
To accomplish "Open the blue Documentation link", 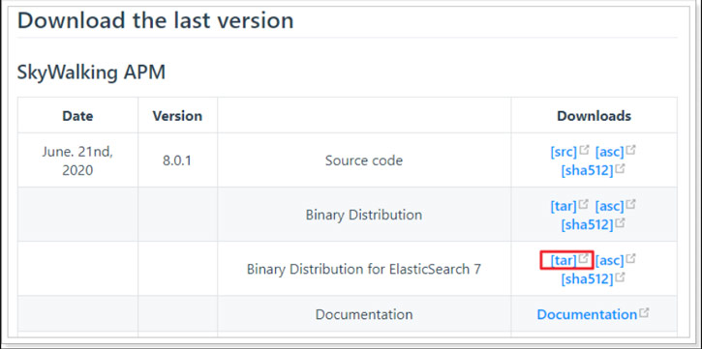I will click(x=587, y=314).
